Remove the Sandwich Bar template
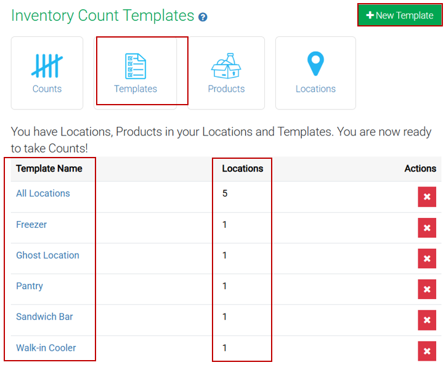 (x=427, y=320)
